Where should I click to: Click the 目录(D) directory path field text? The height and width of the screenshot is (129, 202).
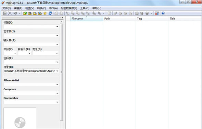pyautogui.click(x=29, y=71)
